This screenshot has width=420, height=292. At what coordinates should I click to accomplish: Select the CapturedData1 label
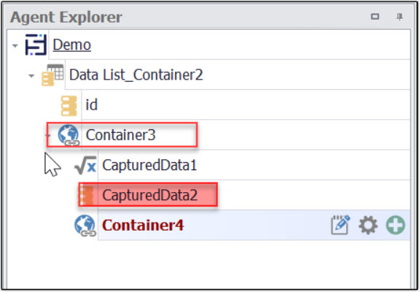(149, 165)
